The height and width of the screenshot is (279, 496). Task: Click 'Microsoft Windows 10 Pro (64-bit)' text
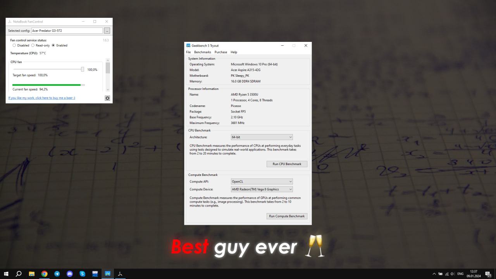click(254, 64)
